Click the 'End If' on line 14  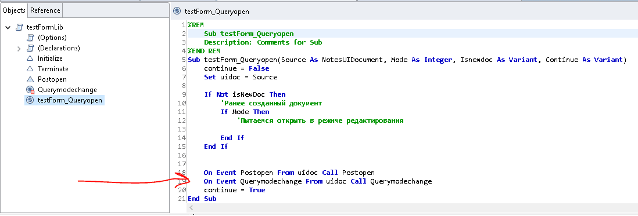[232, 138]
